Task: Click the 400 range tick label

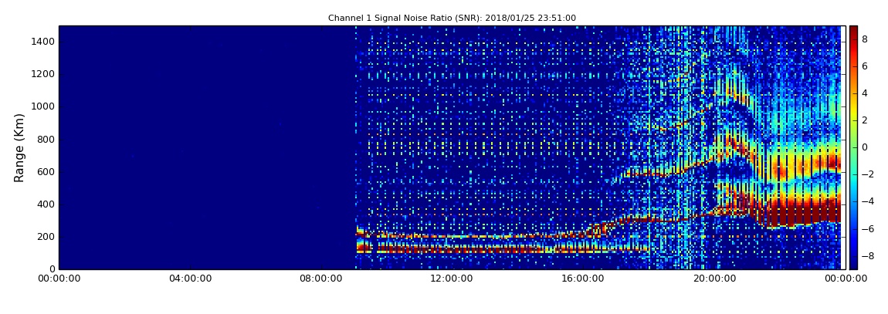Action: (46, 204)
